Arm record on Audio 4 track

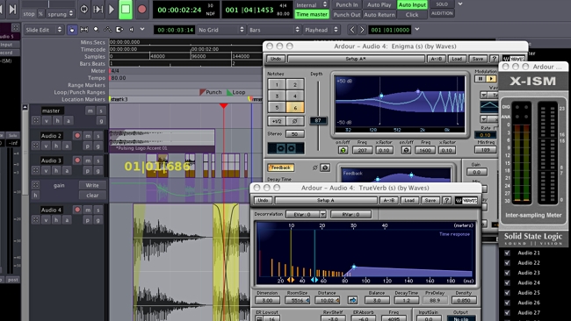click(x=77, y=210)
